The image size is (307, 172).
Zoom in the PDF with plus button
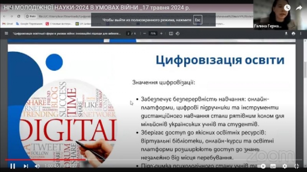point(161,33)
